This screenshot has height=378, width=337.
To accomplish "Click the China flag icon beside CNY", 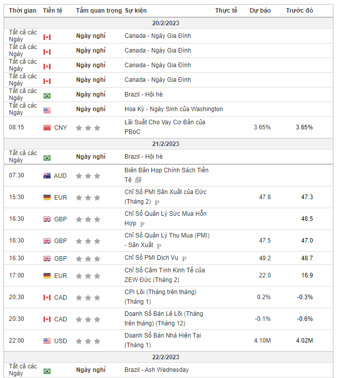I will (x=47, y=127).
